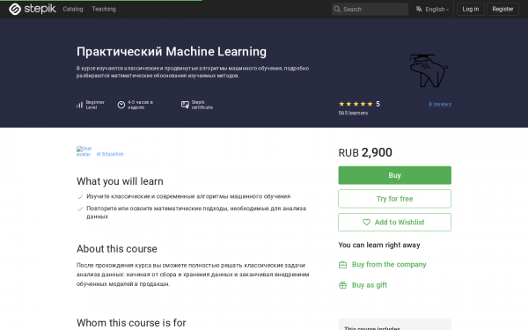The height and width of the screenshot is (330, 528).
Task: Click the magnifier search icon
Action: [337, 9]
